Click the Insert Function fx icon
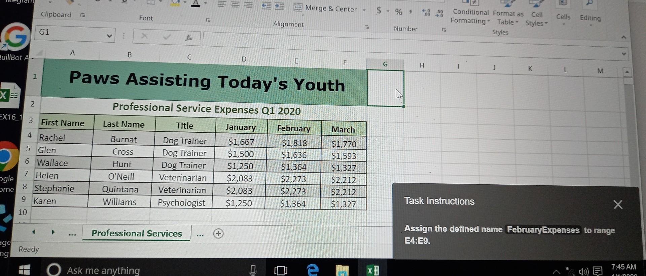 click(189, 38)
